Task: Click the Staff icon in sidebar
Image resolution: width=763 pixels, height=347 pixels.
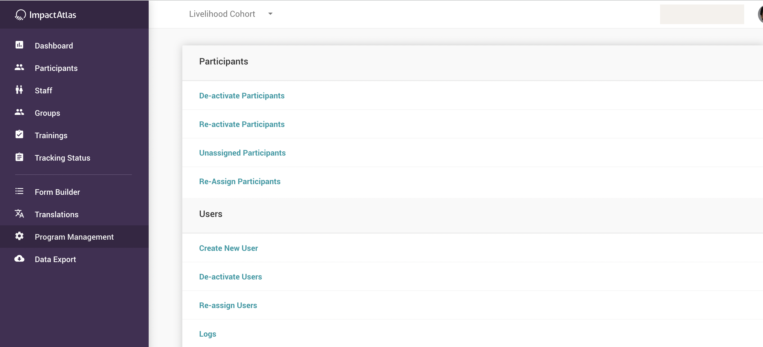Action: click(x=19, y=90)
